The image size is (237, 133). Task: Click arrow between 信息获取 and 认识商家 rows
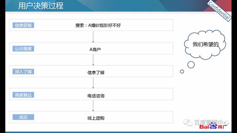click(x=93, y=37)
